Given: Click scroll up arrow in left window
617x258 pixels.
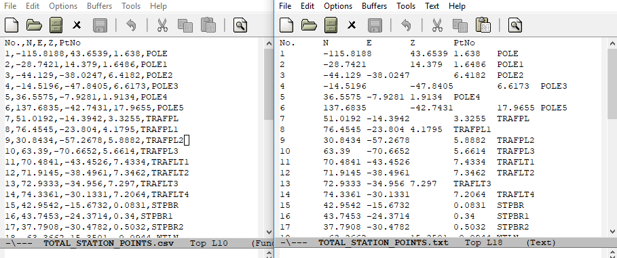Looking at the screenshot, I should [x=269, y=43].
